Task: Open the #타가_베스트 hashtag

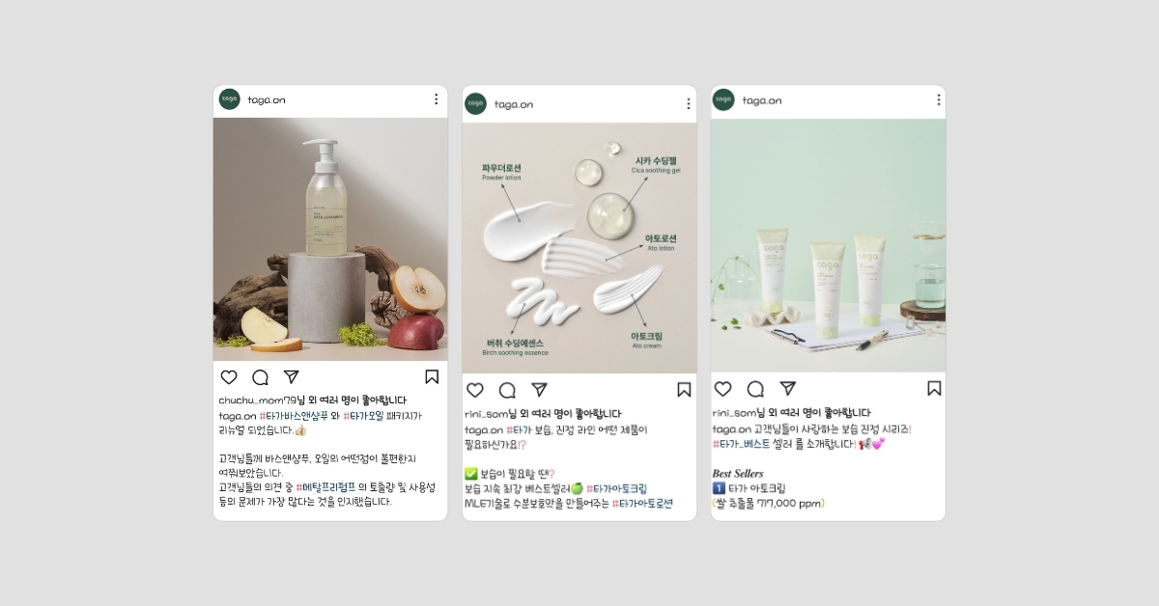Action: (742, 444)
